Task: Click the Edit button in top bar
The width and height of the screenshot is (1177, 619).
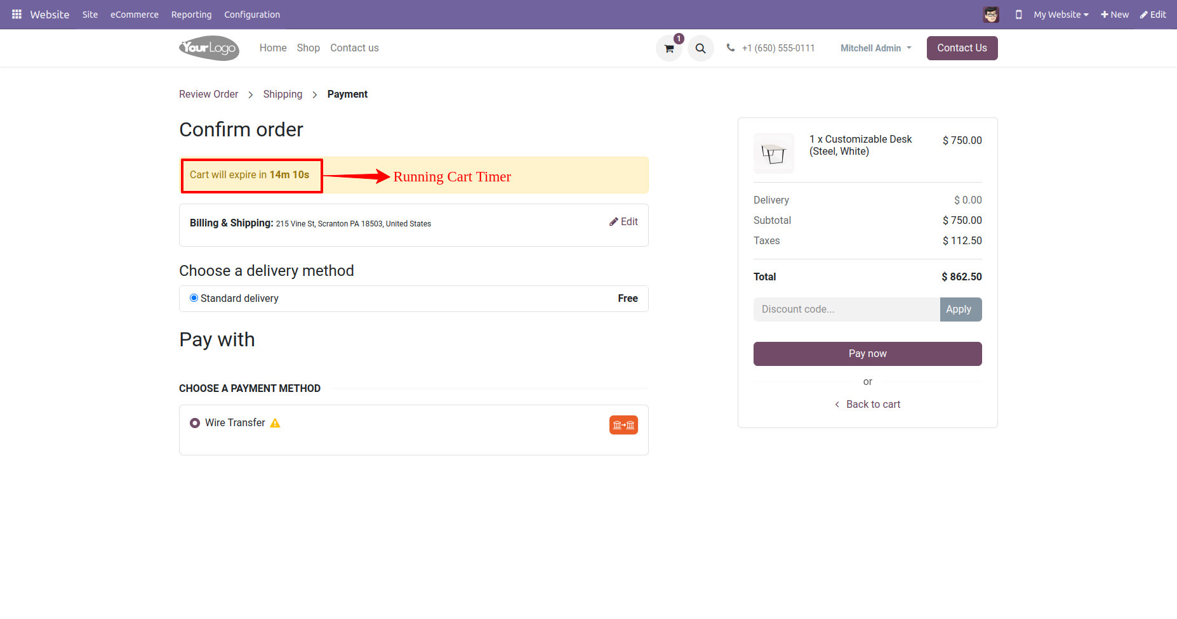Action: pos(1153,15)
